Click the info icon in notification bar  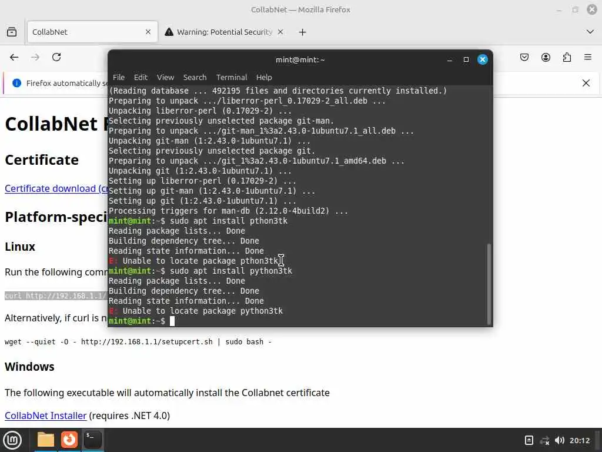point(16,83)
